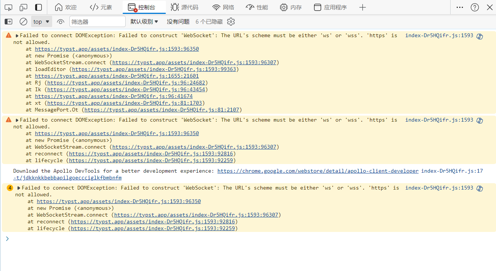496x271 pixels.
Task: Open first warning's WebSocketStream.connect link 1593:96307
Action: click(194, 62)
